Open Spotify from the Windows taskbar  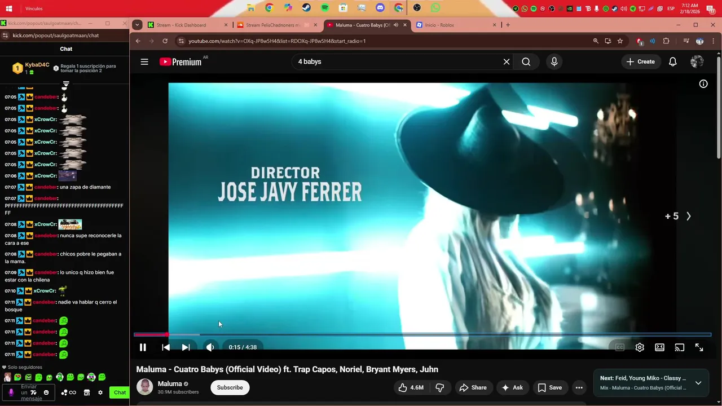(325, 8)
